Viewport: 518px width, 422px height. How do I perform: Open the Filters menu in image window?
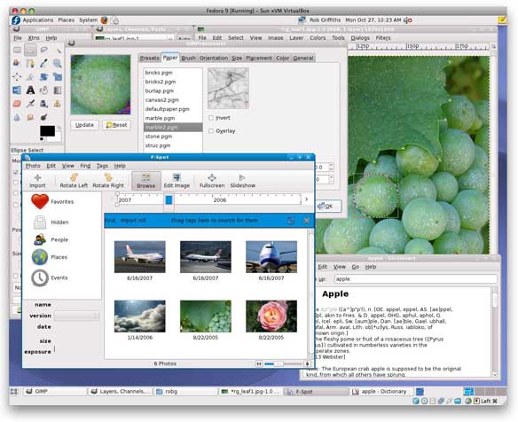[383, 38]
